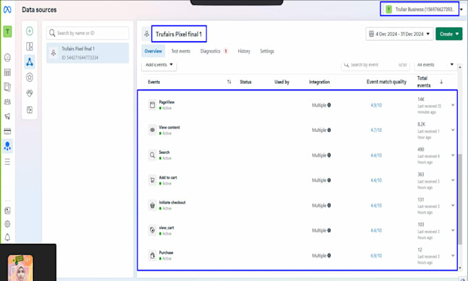Click the Event match quality column header

[386, 82]
